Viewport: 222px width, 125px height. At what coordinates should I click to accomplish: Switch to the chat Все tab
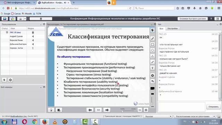(161, 28)
